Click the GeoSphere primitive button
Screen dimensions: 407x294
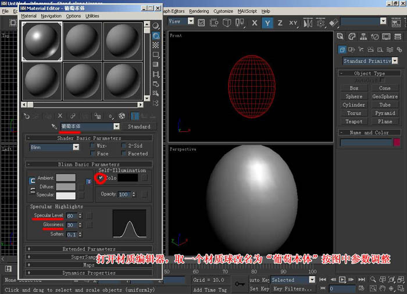(x=385, y=96)
